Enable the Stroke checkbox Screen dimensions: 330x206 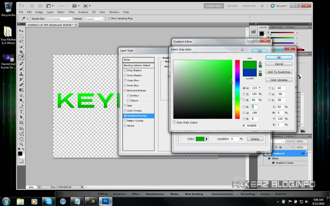(x=125, y=126)
